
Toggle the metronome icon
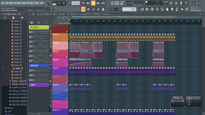point(83,3)
